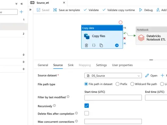Show Recursively info tooltip
Screen dimensions: 167x125
pos(54,105)
